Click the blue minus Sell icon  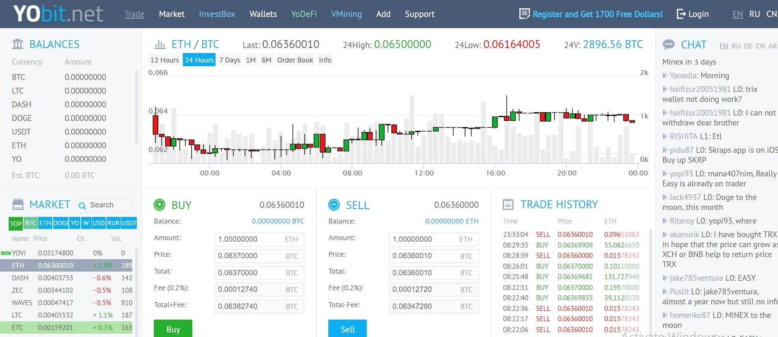[x=334, y=205]
